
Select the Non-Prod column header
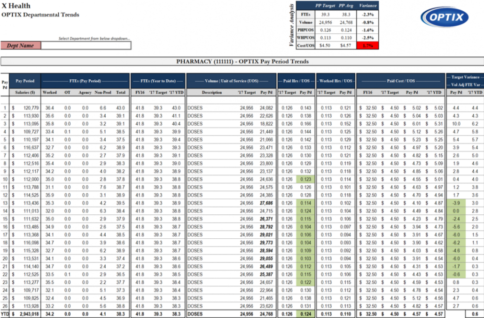coord(102,92)
